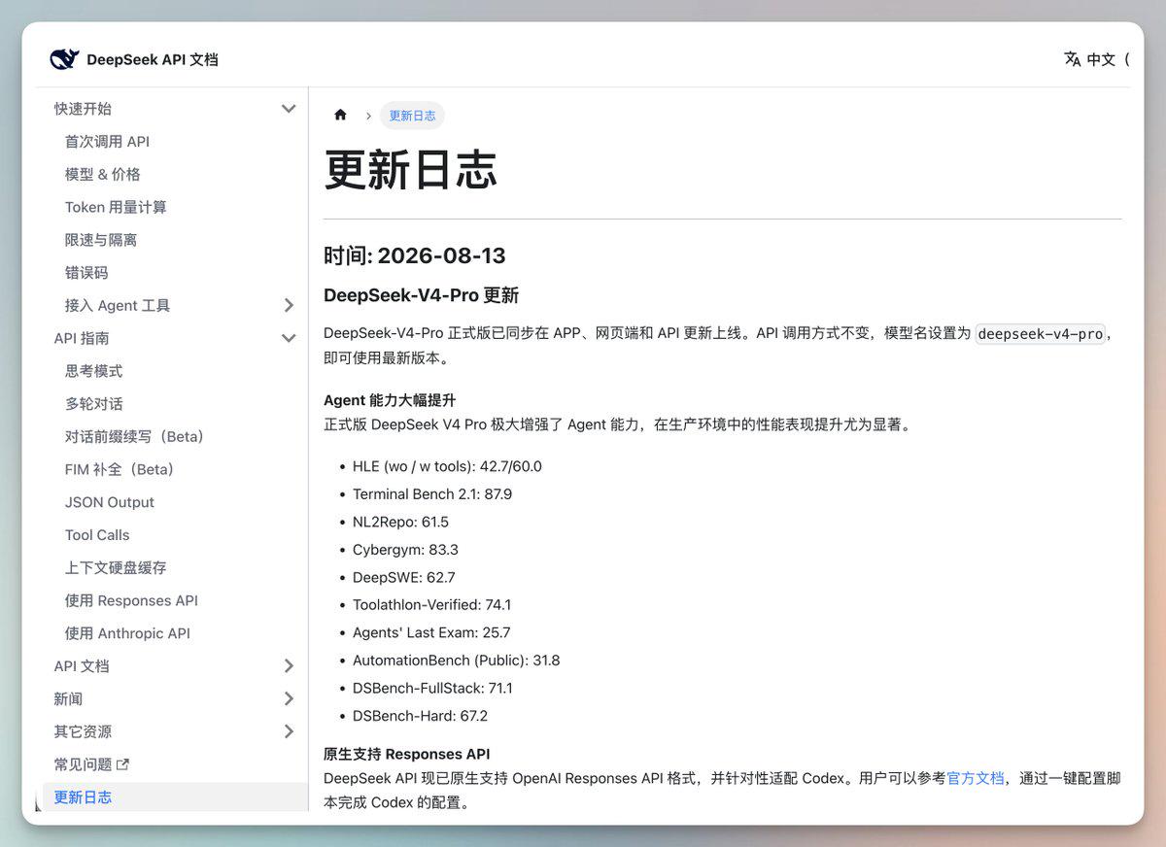This screenshot has height=847, width=1166.
Task: Click the deepseek-v4-pro inline code
Action: pyautogui.click(x=1040, y=333)
